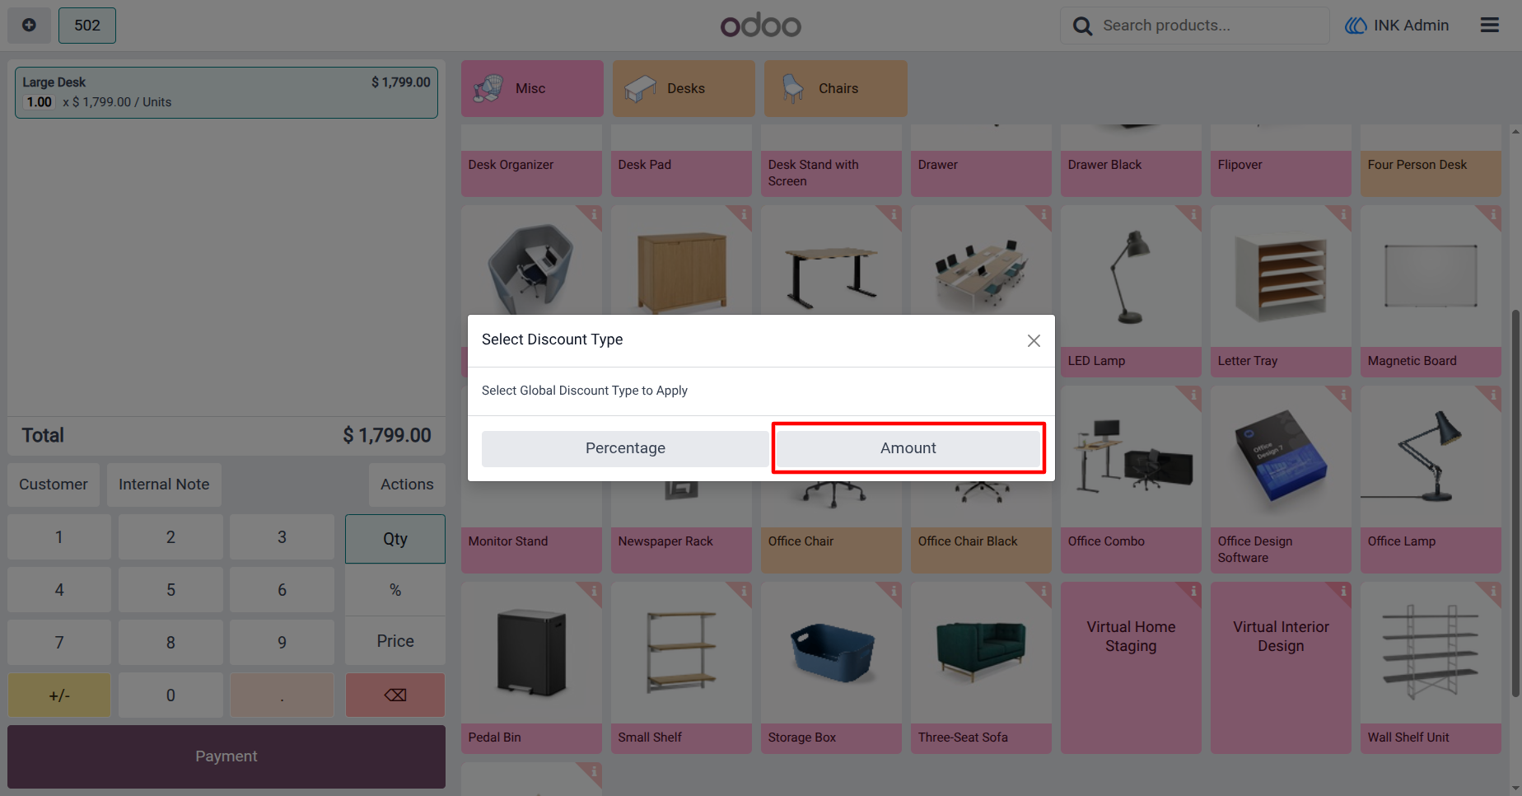
Task: Open info icon on Virtual Interior Design
Action: [1342, 592]
